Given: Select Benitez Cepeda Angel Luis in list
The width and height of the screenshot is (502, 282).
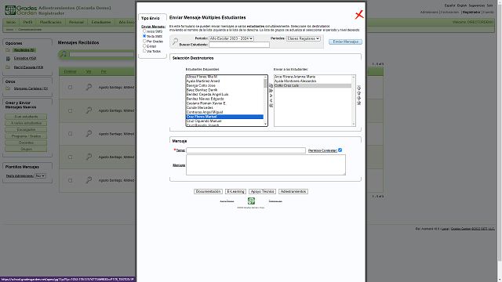Looking at the screenshot, I should (x=225, y=94).
